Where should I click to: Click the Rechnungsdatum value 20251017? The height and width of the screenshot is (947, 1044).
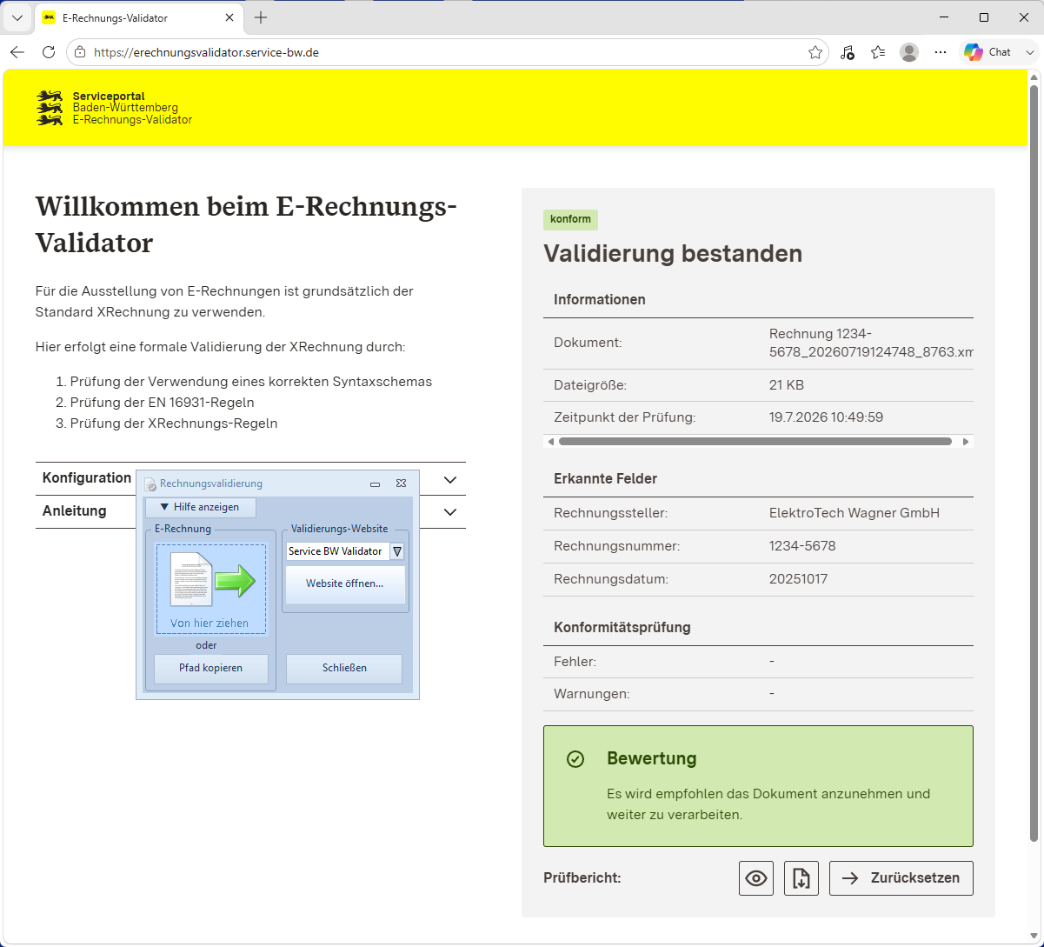tap(799, 579)
